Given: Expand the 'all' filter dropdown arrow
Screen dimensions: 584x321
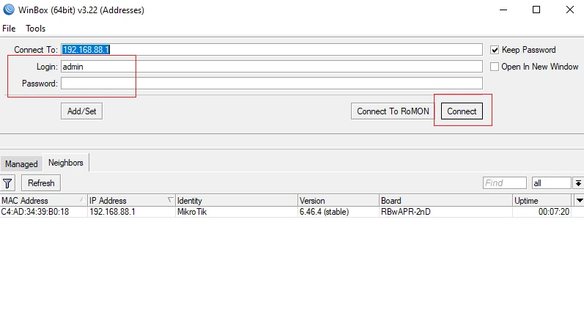Looking at the screenshot, I should [x=578, y=183].
